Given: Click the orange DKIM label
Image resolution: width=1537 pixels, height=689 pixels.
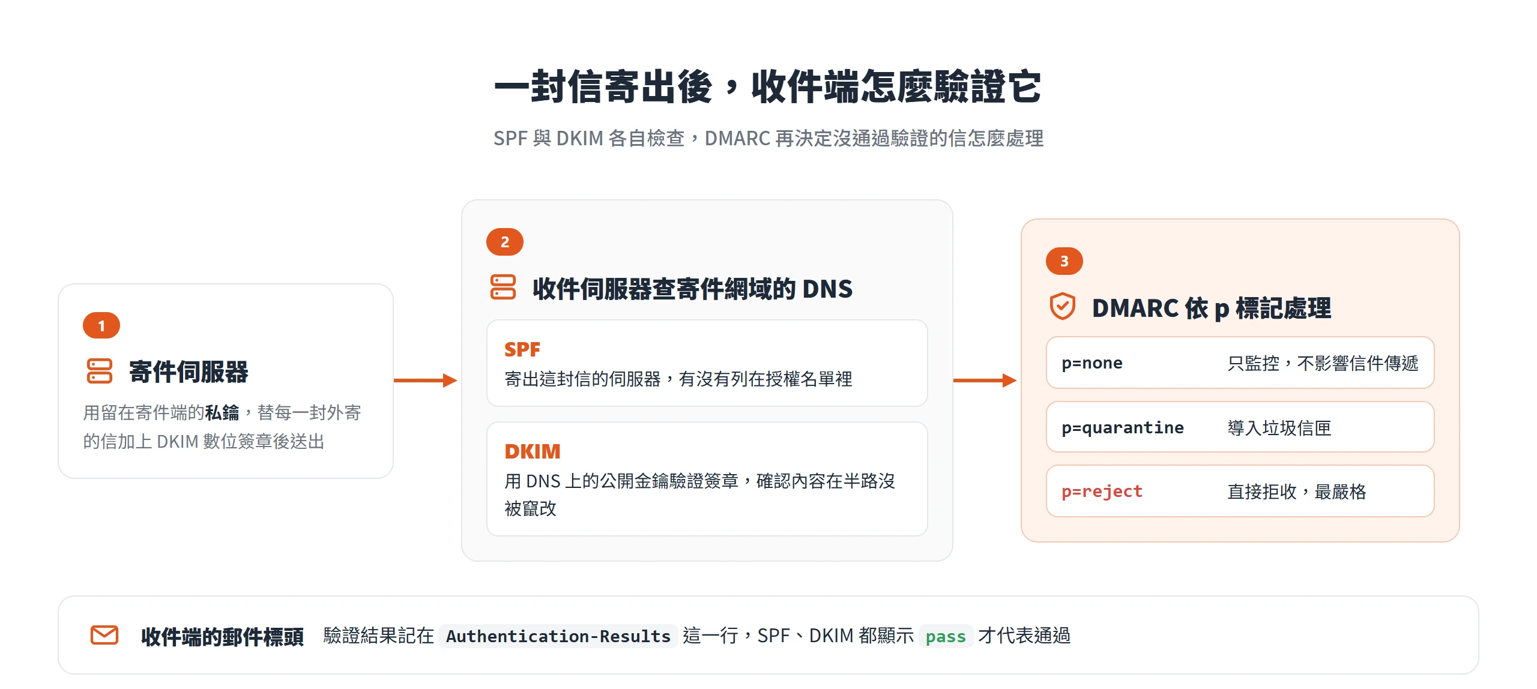Looking at the screenshot, I should click(533, 451).
